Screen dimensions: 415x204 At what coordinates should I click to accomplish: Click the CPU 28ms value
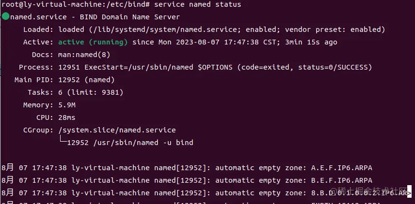[x=67, y=117]
